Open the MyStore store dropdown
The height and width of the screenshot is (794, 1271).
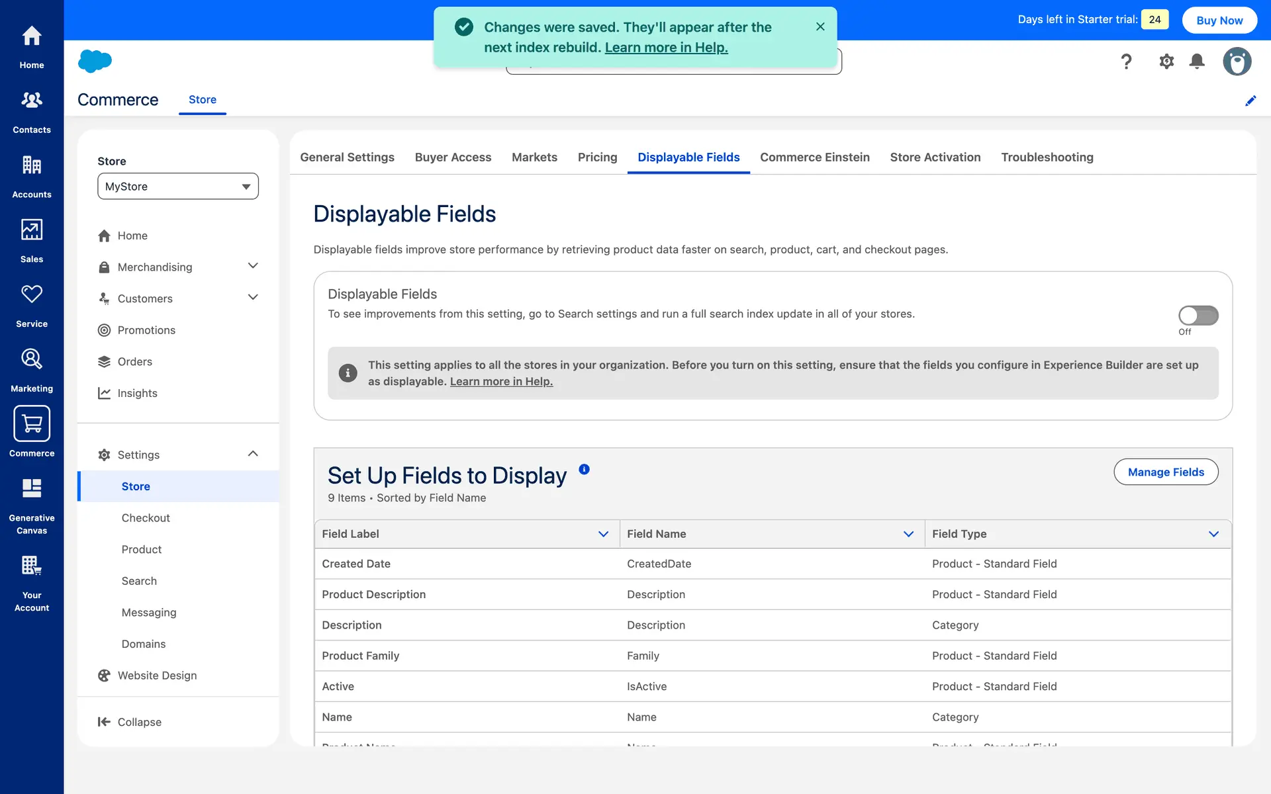point(178,187)
